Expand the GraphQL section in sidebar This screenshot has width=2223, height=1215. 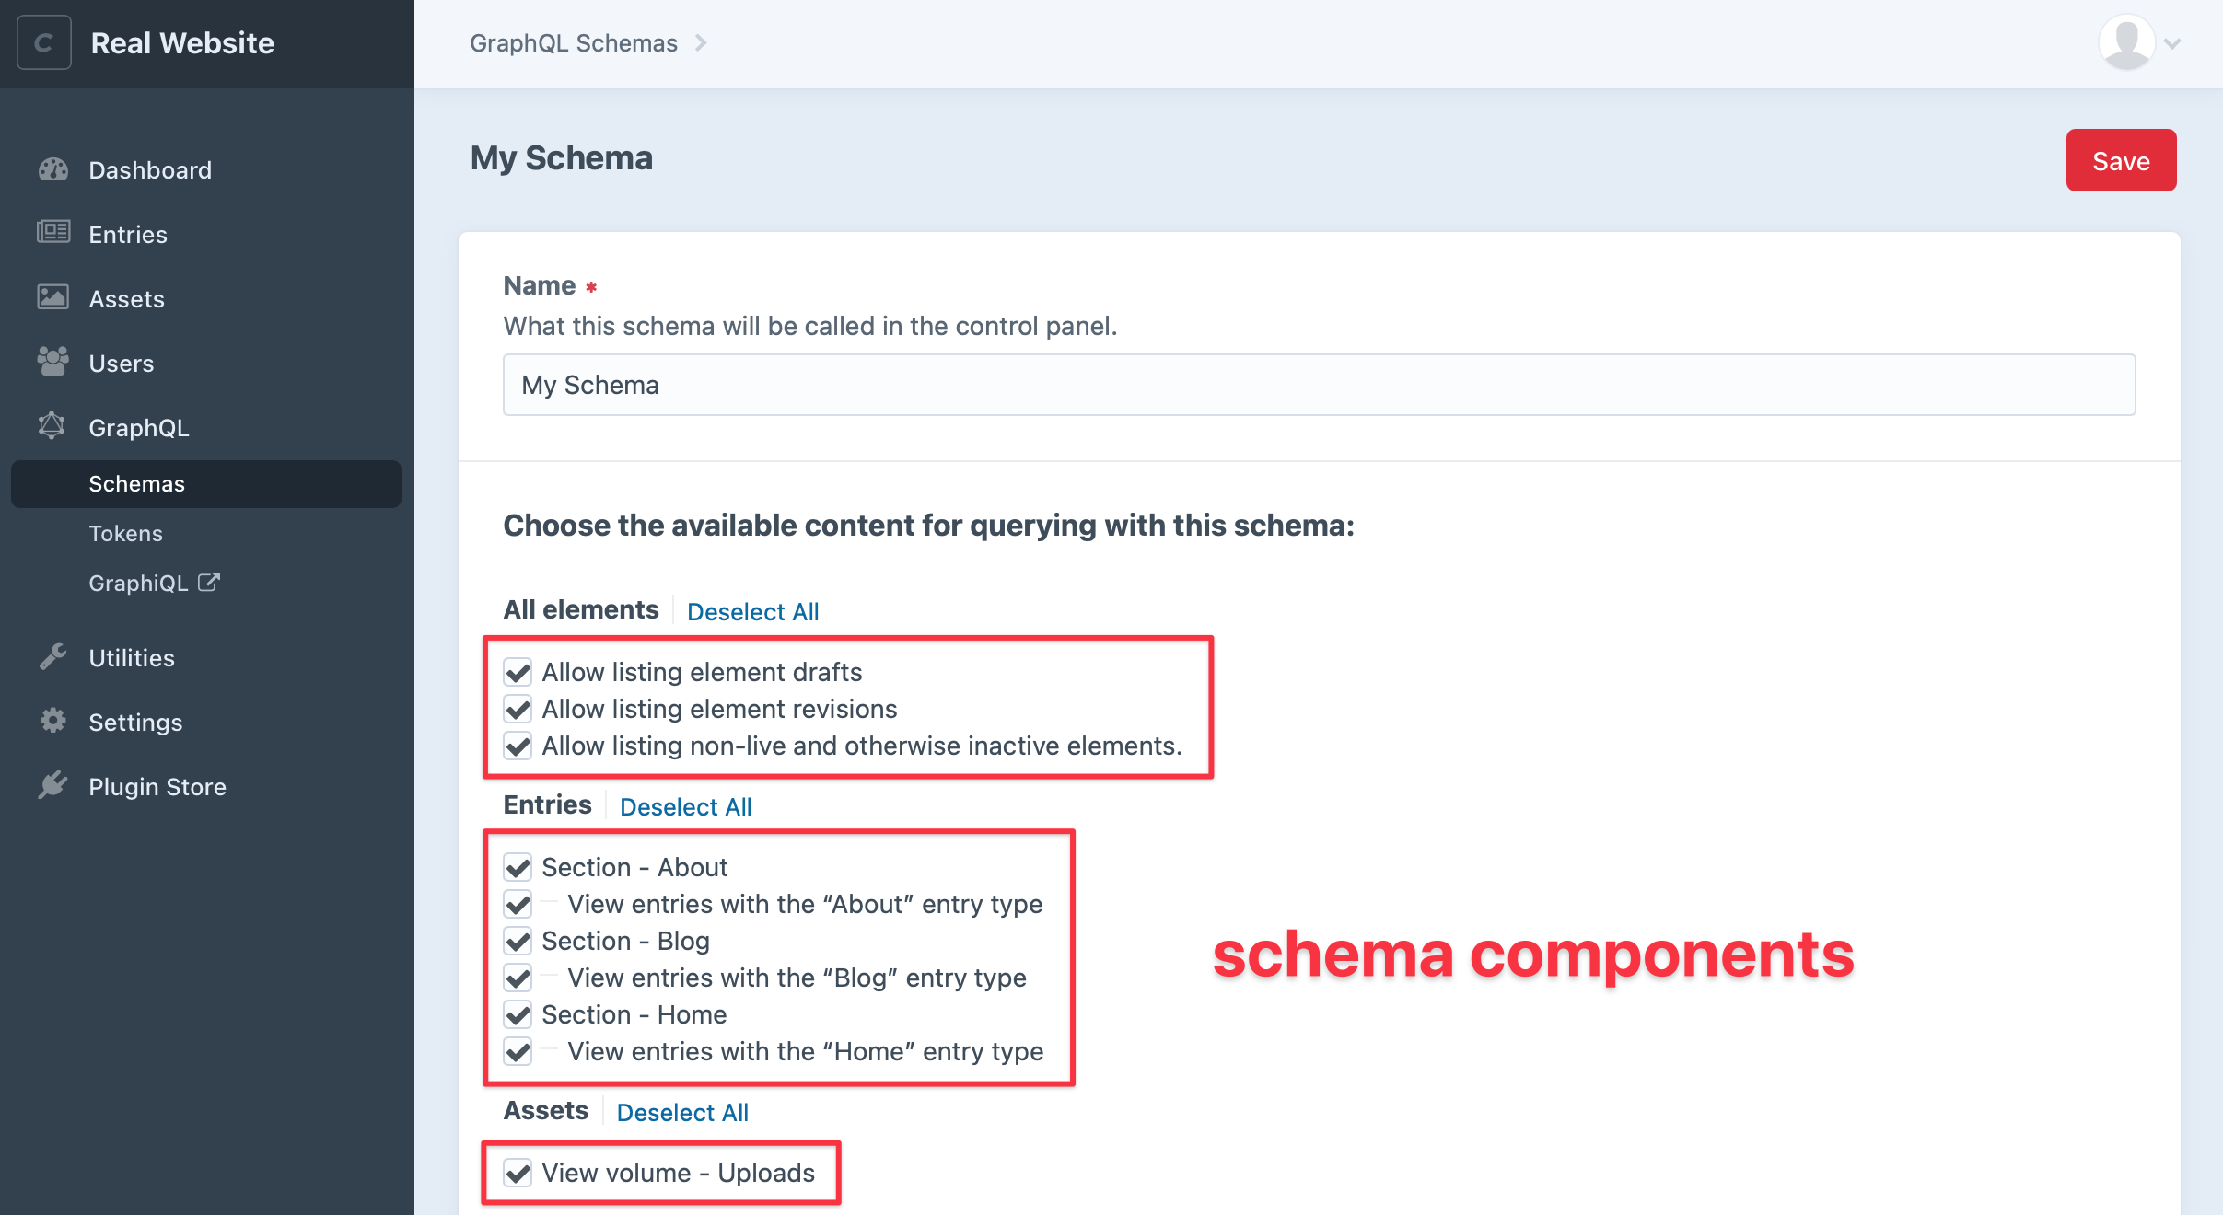(x=136, y=426)
